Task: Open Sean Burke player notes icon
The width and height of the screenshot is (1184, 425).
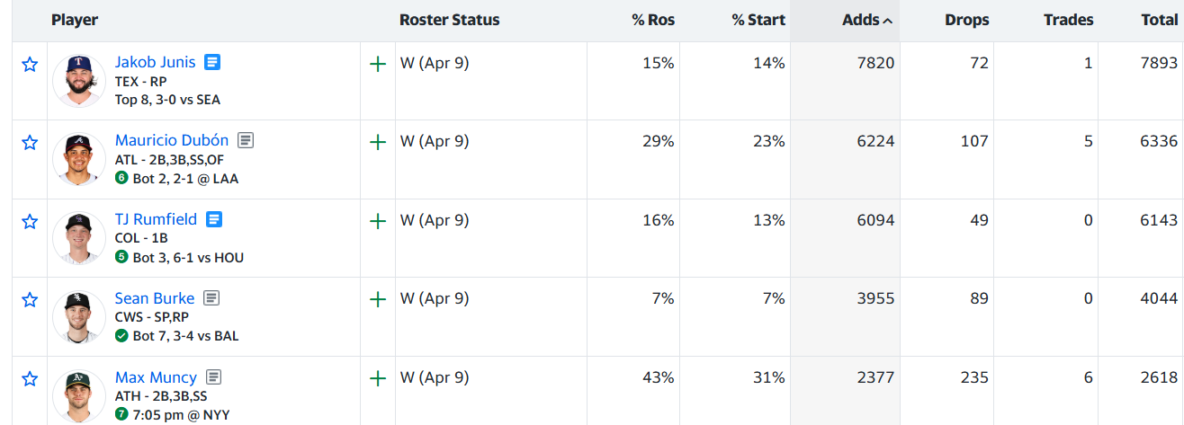Action: [x=211, y=297]
